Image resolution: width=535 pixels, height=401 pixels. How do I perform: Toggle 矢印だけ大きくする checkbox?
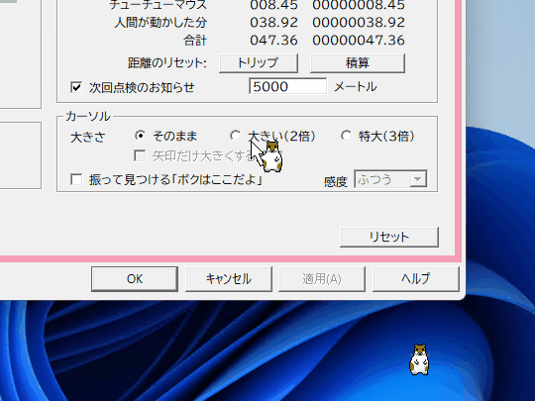(140, 155)
